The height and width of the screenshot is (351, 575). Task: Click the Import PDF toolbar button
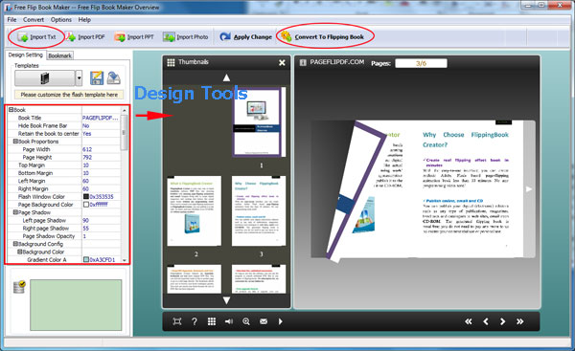(86, 37)
